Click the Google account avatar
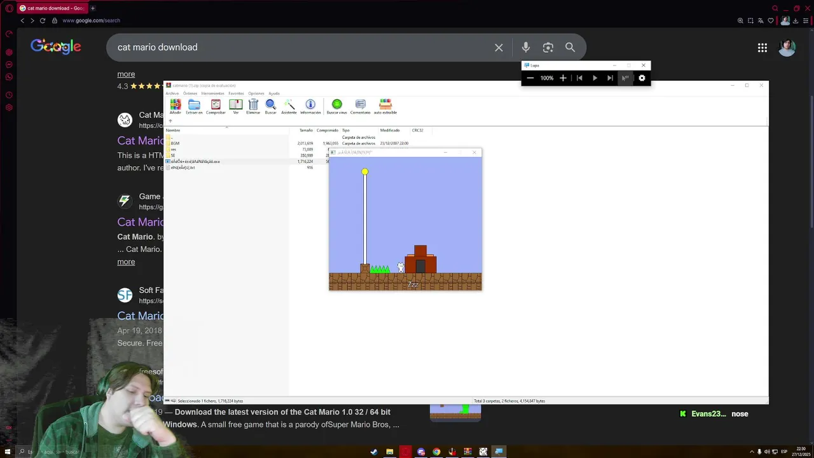This screenshot has height=458, width=814. [x=787, y=48]
